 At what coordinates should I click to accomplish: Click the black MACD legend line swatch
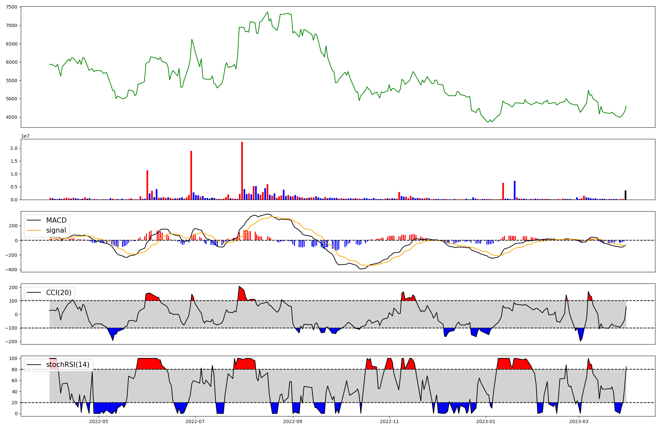click(34, 220)
